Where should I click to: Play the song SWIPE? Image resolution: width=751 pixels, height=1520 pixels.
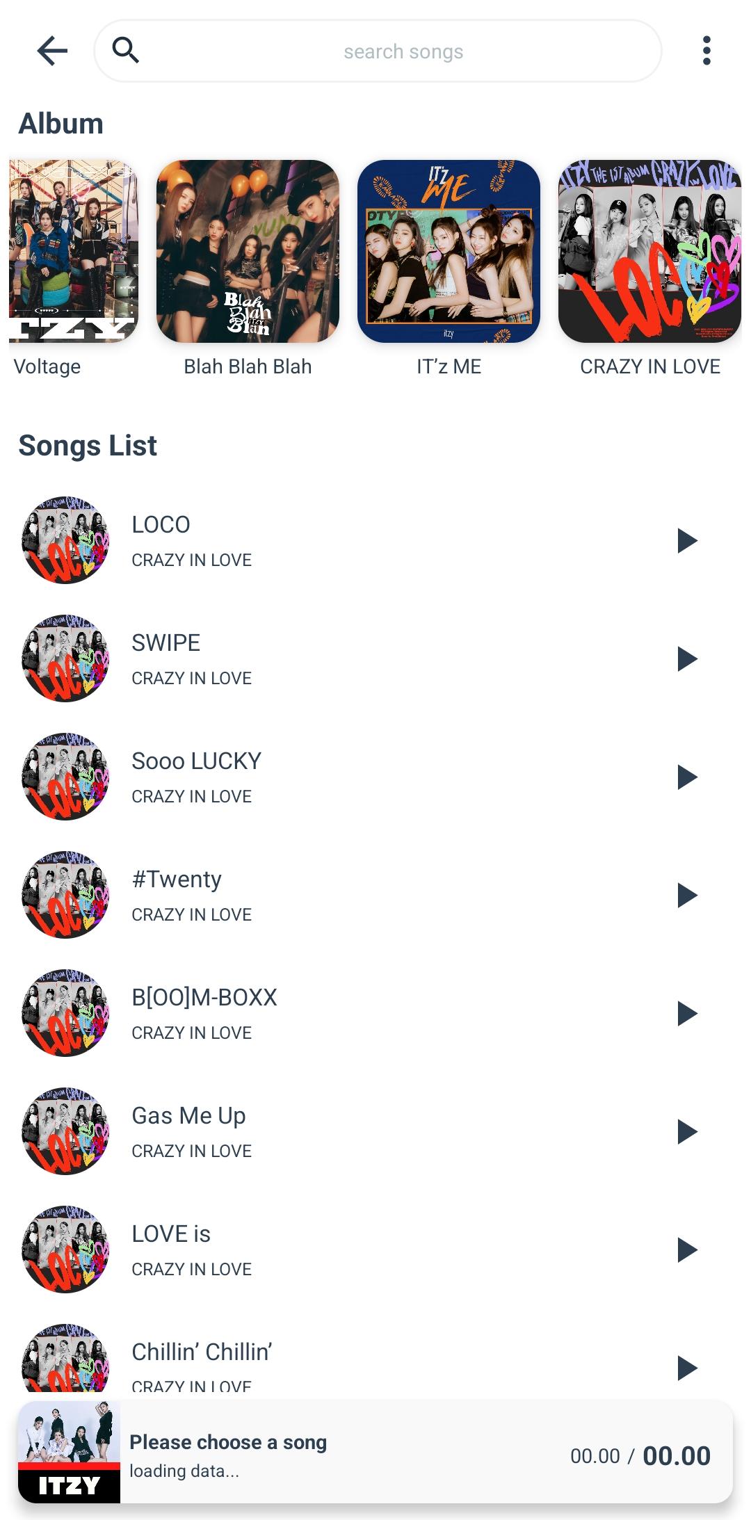tap(687, 658)
